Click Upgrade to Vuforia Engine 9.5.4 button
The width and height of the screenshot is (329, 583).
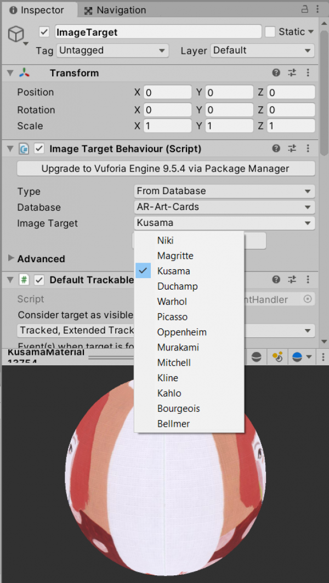point(166,168)
